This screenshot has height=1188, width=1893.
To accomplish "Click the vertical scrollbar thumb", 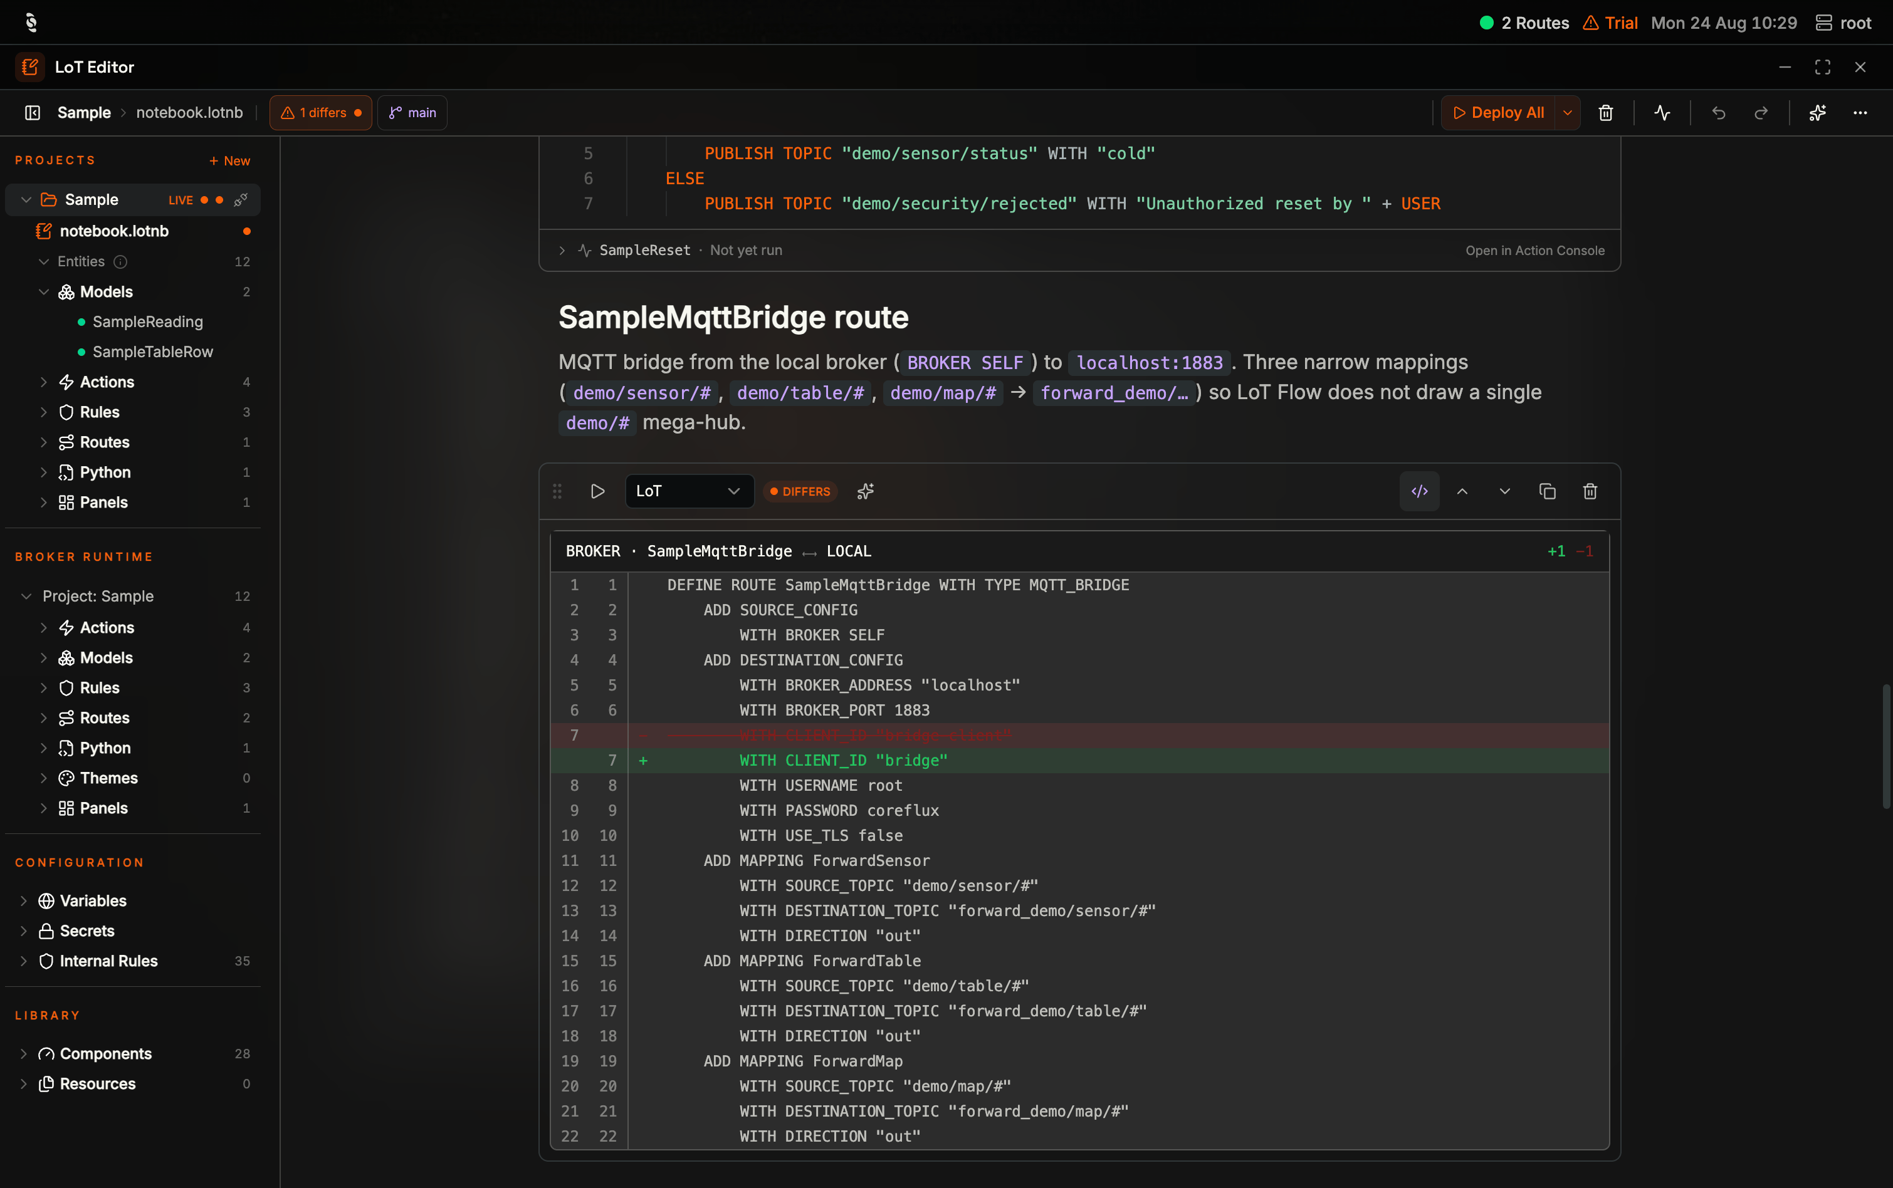I will click(1886, 746).
